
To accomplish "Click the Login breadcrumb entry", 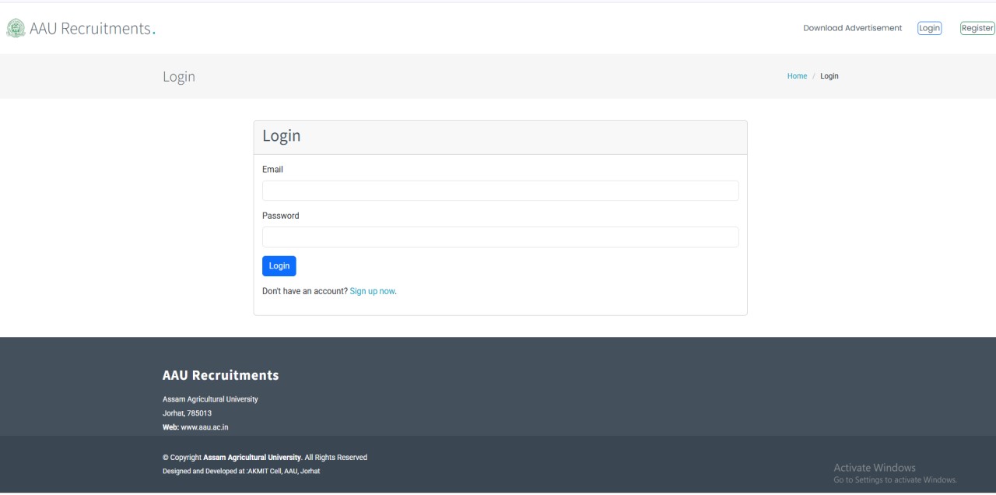I will coord(829,75).
